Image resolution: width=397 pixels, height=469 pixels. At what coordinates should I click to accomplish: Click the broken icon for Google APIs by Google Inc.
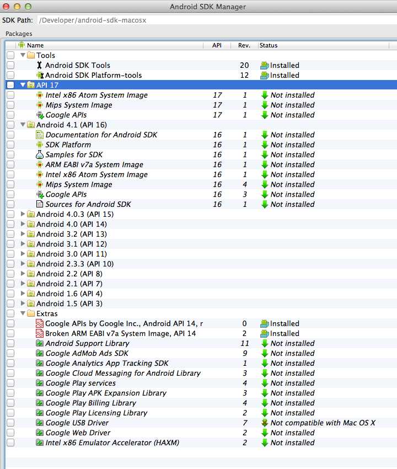click(40, 323)
